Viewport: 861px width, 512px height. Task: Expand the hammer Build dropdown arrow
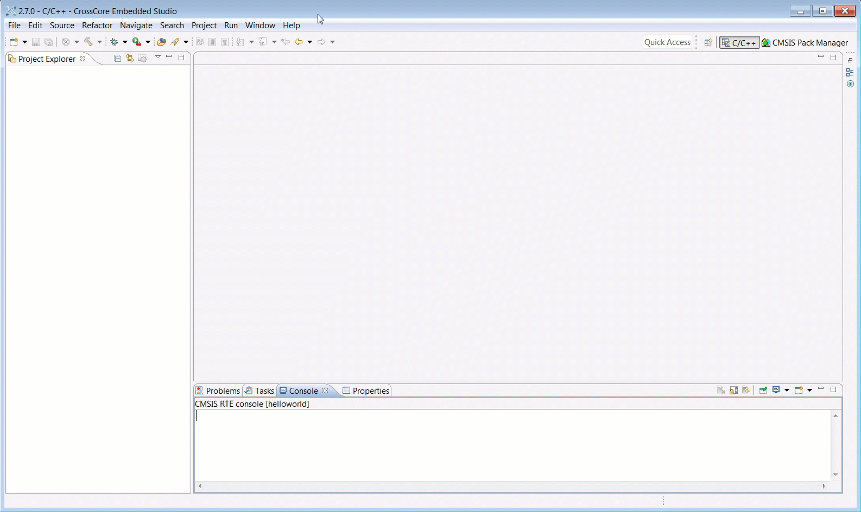(99, 42)
